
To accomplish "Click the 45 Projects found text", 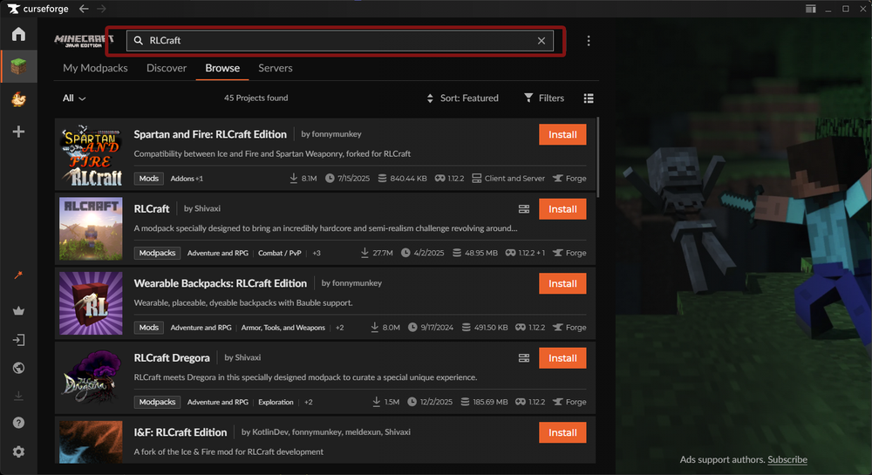I will [255, 98].
